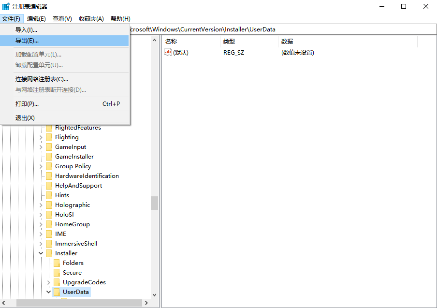
Task: Click the (默认) string value icon
Action: pyautogui.click(x=168, y=52)
